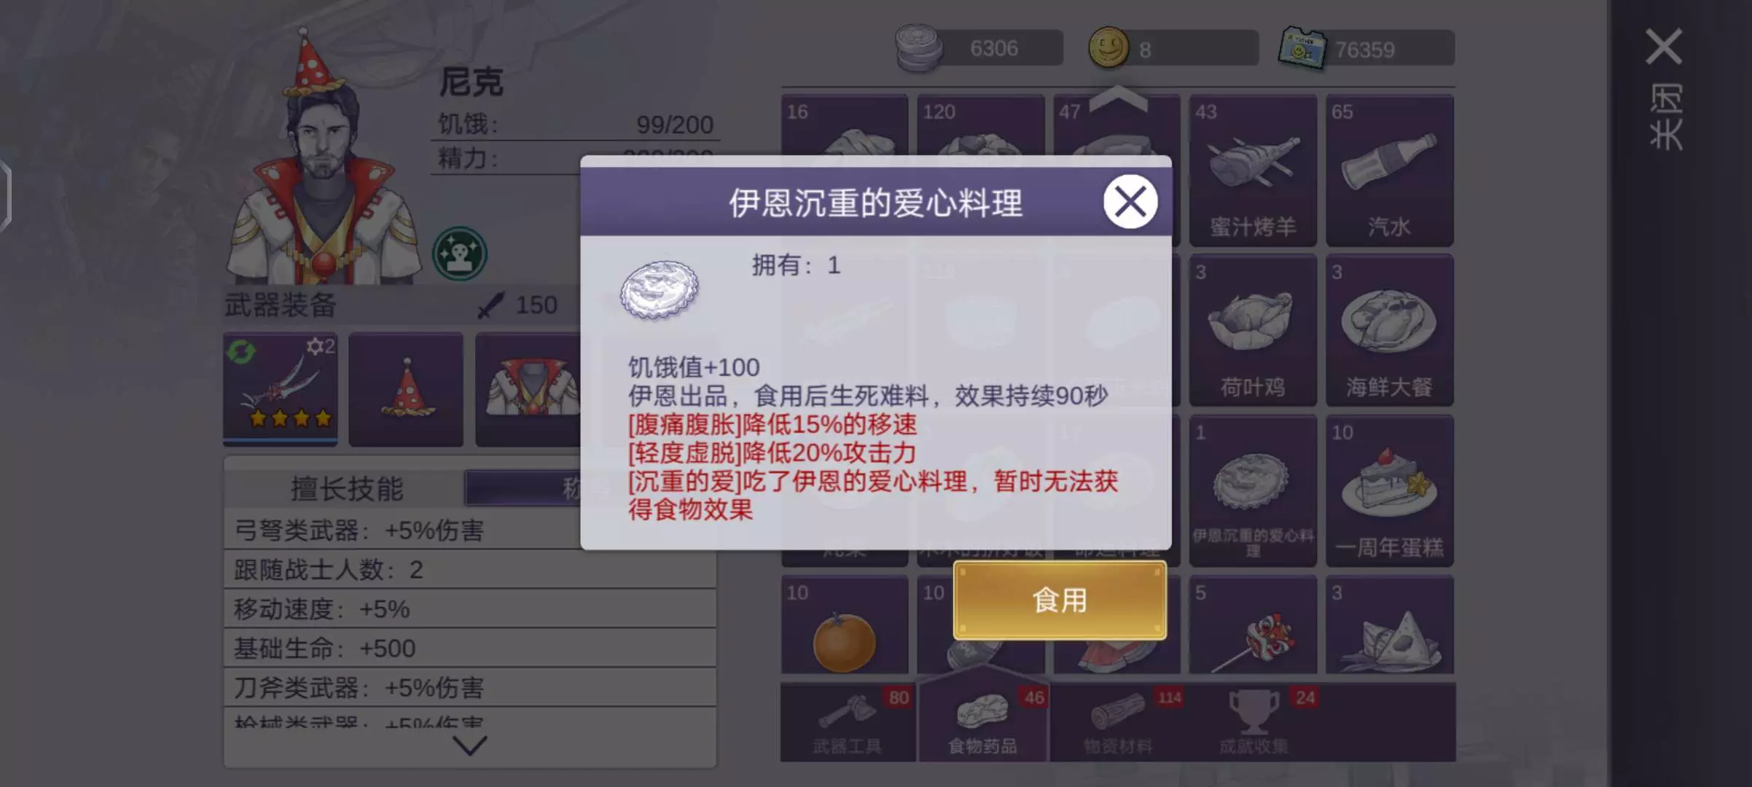Click the 关闭 close panel button

point(1665,89)
